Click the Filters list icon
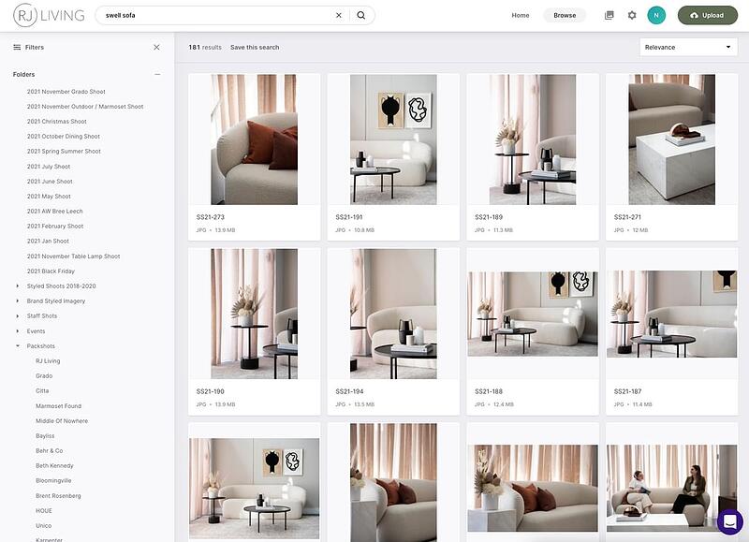The height and width of the screenshot is (542, 749). click(x=17, y=48)
